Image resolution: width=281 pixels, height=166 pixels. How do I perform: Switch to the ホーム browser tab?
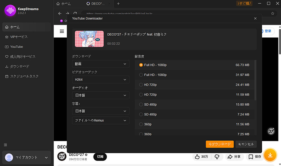tap(63, 4)
